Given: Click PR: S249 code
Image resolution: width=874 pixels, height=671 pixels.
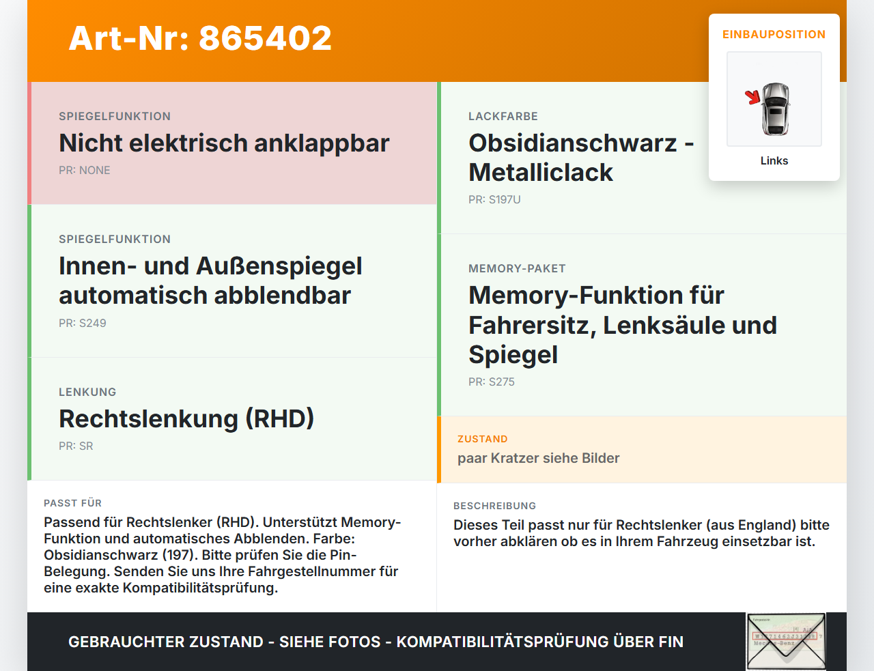Looking at the screenshot, I should 83,323.
